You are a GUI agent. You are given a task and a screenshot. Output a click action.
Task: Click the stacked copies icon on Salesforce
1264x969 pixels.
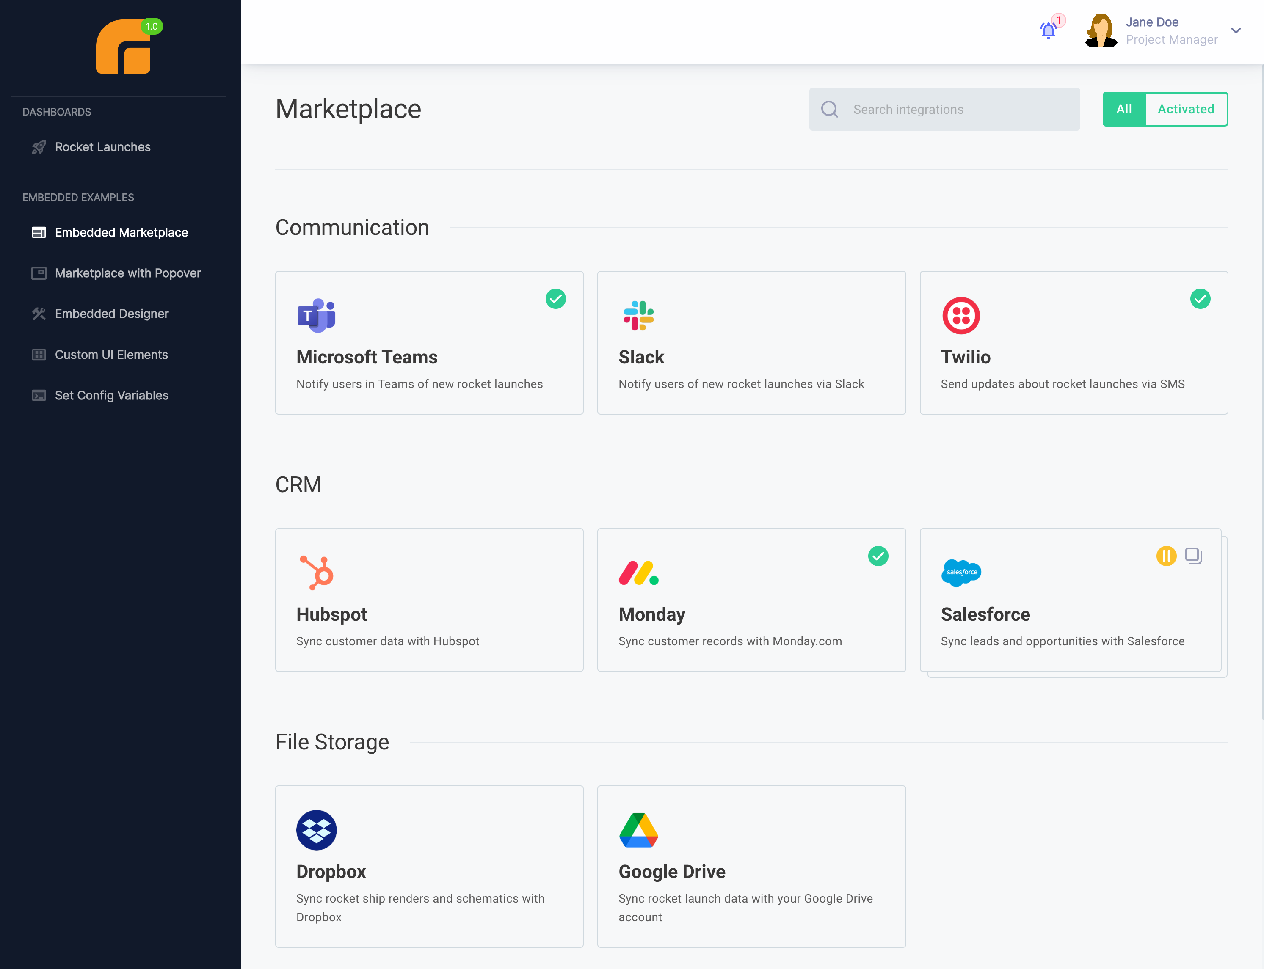click(x=1192, y=556)
